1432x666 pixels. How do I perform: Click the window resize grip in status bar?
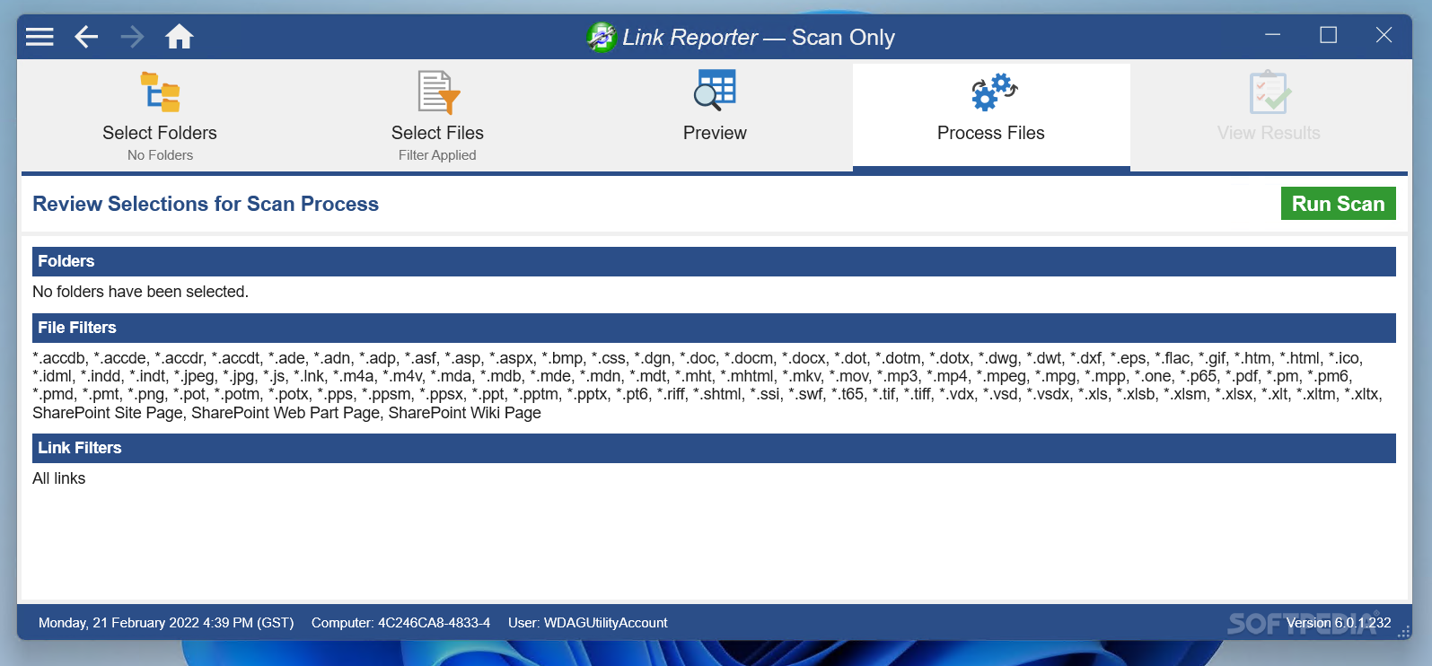pos(1403,631)
